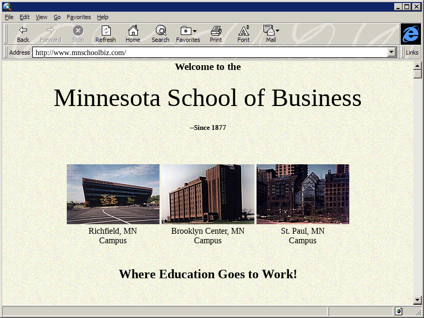424x318 pixels.
Task: Open the File menu
Action: pyautogui.click(x=9, y=17)
